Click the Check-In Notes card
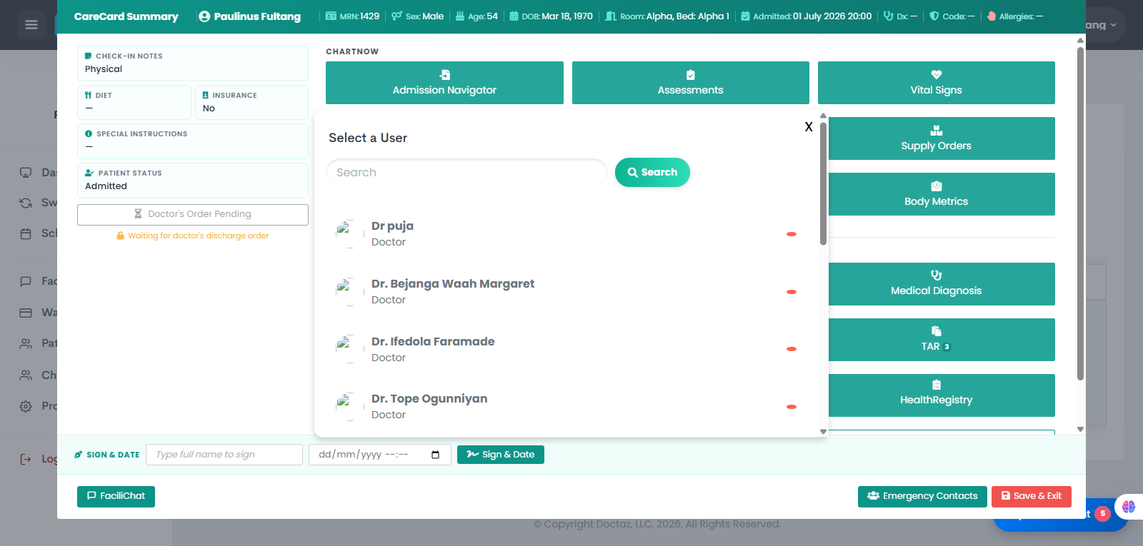This screenshot has width=1143, height=546. [x=193, y=63]
